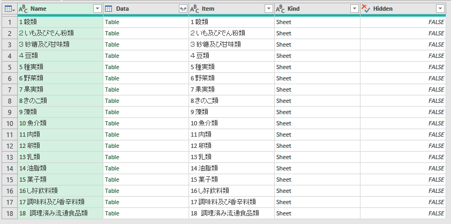Open Table link for 17 調味料及び香辛料類 row

click(x=112, y=202)
